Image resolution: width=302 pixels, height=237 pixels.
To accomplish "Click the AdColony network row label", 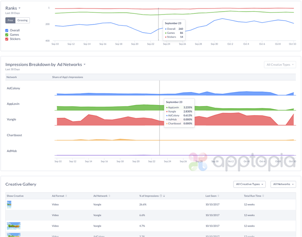I will 13,88.
